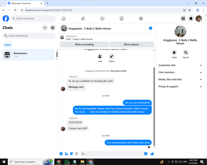Open more actions plus icon in composer
The image size is (207, 165).
point(61,154)
